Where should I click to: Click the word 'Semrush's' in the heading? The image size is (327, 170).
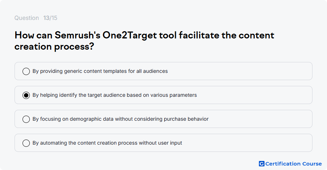pyautogui.click(x=78, y=35)
